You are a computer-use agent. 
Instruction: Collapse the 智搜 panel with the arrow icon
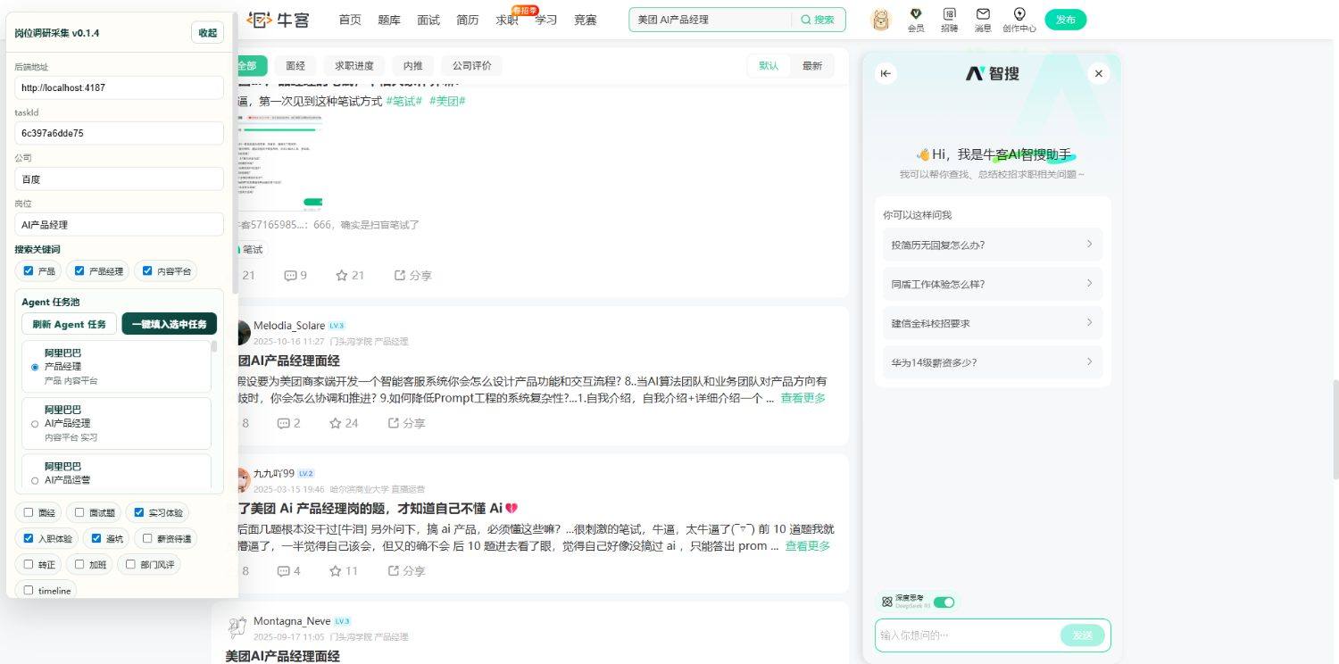pos(886,74)
